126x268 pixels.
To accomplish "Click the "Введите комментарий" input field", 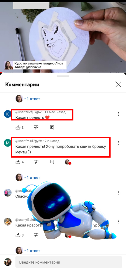I will click(x=69, y=262).
